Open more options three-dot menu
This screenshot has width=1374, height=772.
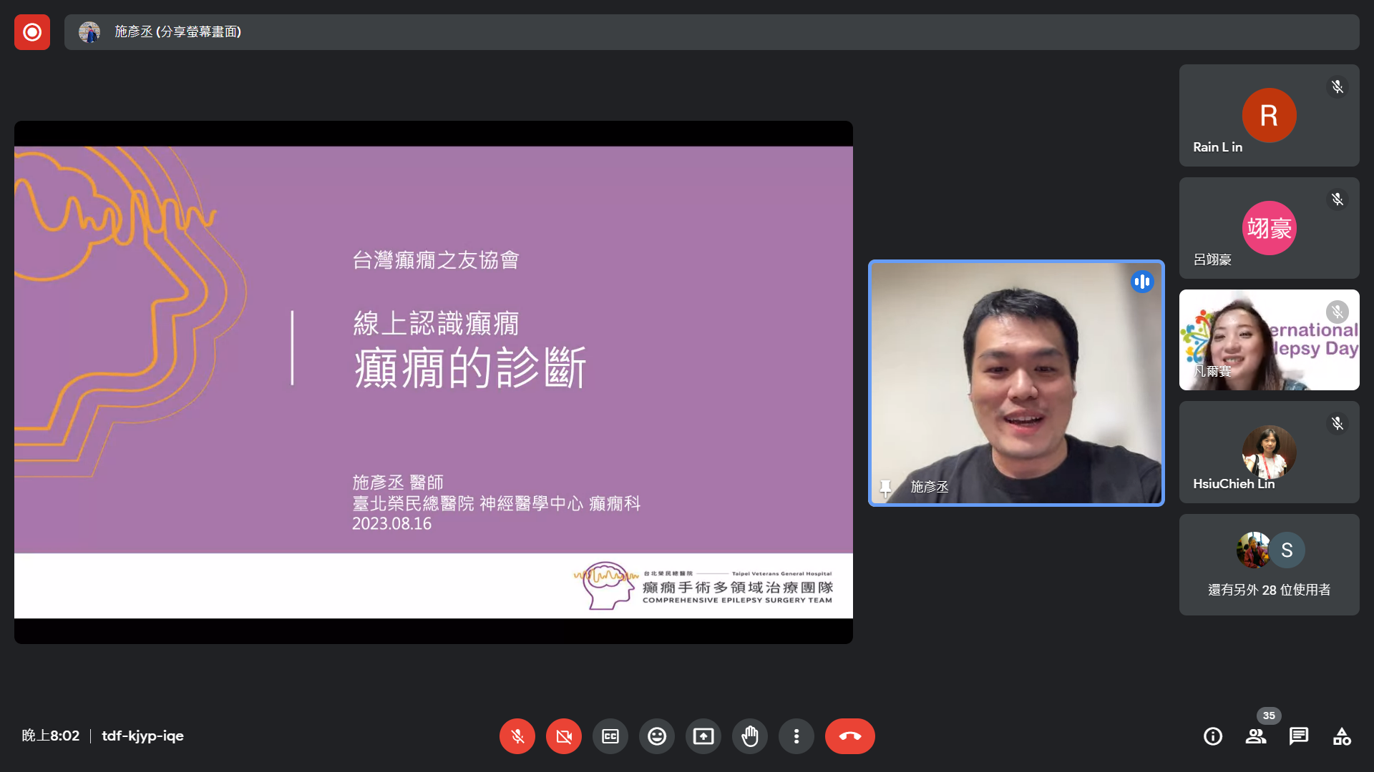tap(796, 736)
